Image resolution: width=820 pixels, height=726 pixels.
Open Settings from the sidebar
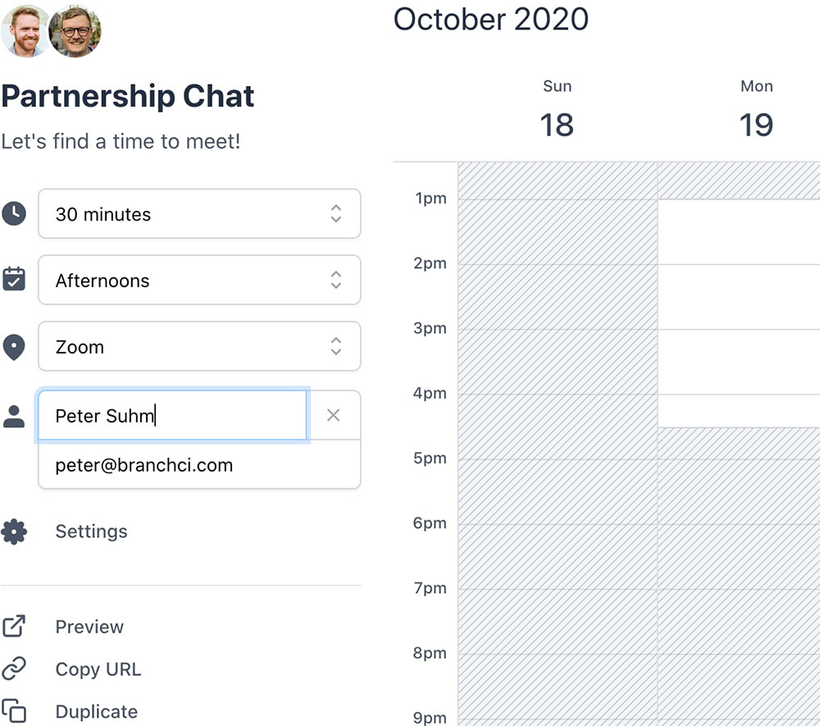click(x=91, y=532)
